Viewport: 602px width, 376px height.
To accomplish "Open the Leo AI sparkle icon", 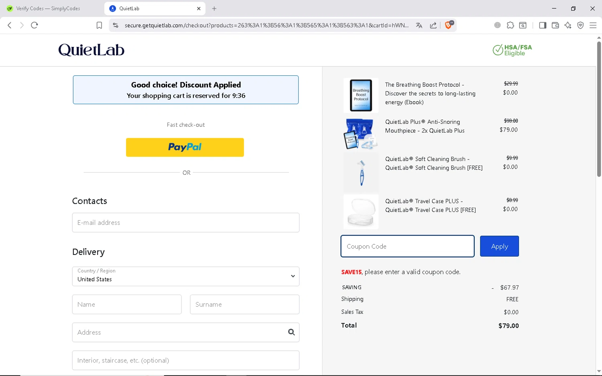I will 568,25.
